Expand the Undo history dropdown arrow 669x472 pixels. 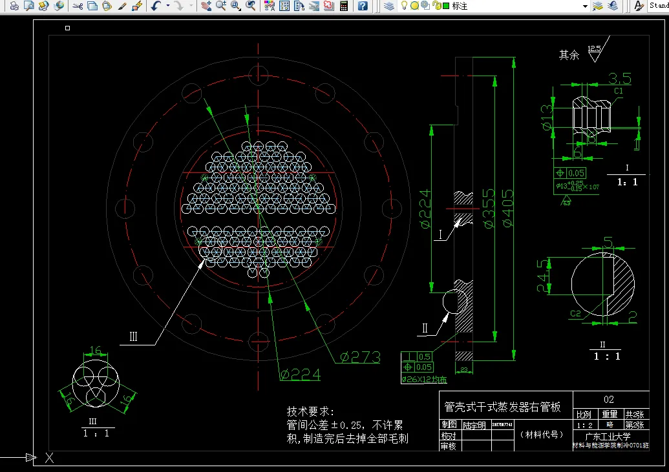coord(167,6)
